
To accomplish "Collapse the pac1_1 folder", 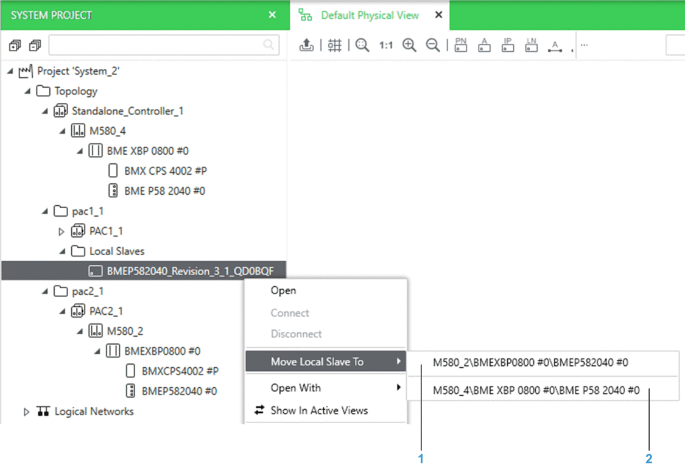I will (45, 211).
